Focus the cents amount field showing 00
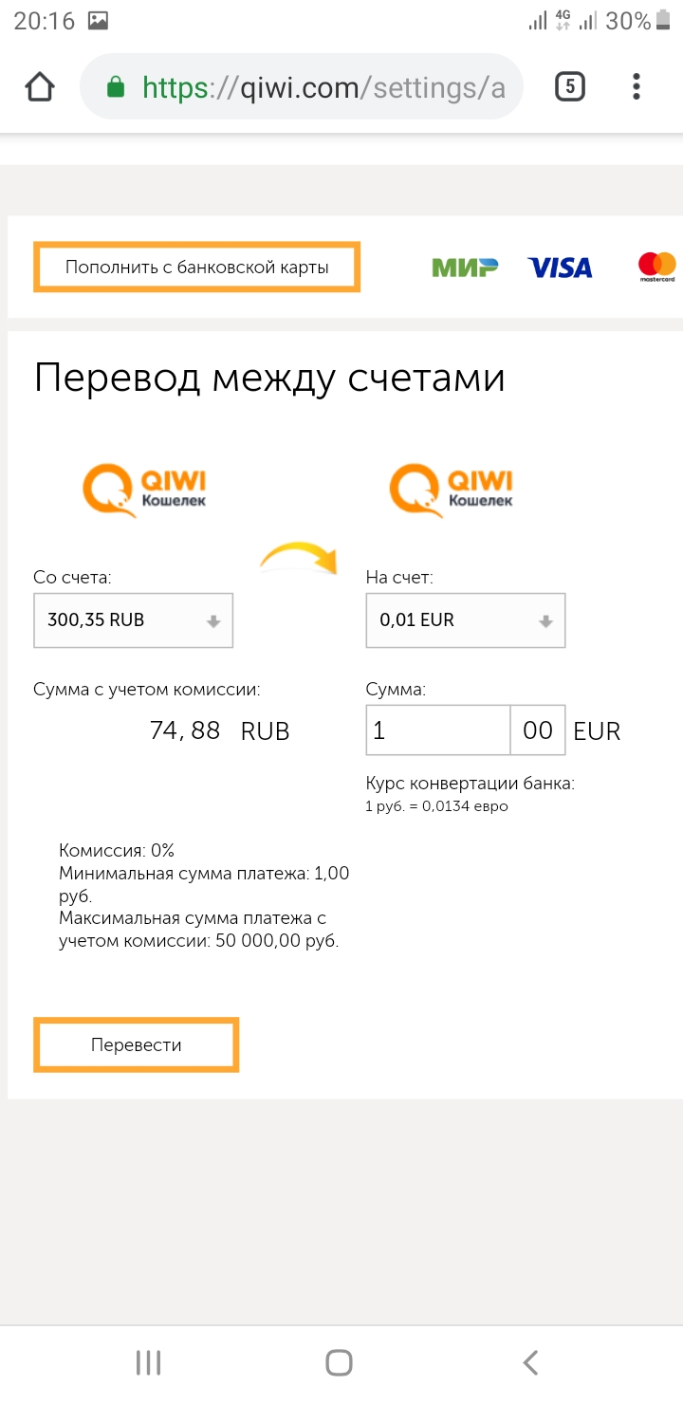 click(538, 730)
